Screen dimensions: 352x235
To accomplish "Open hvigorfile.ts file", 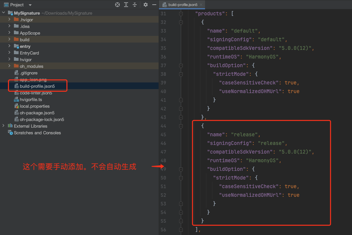I will [31, 99].
